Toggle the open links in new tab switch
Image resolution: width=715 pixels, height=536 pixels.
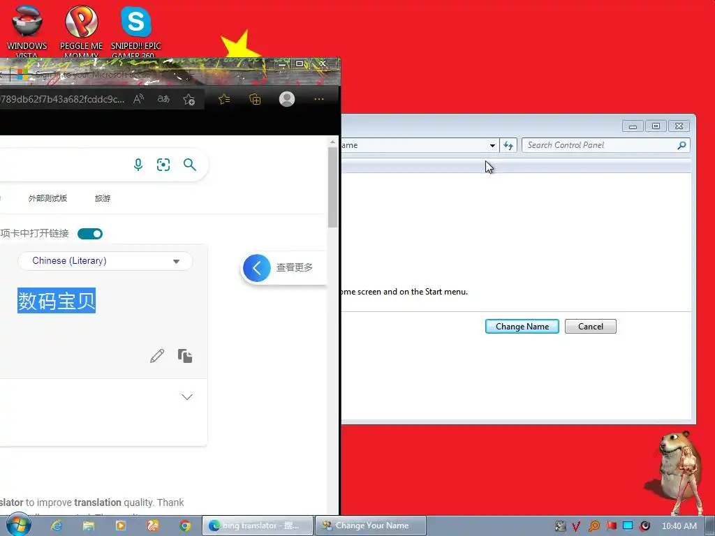click(90, 234)
